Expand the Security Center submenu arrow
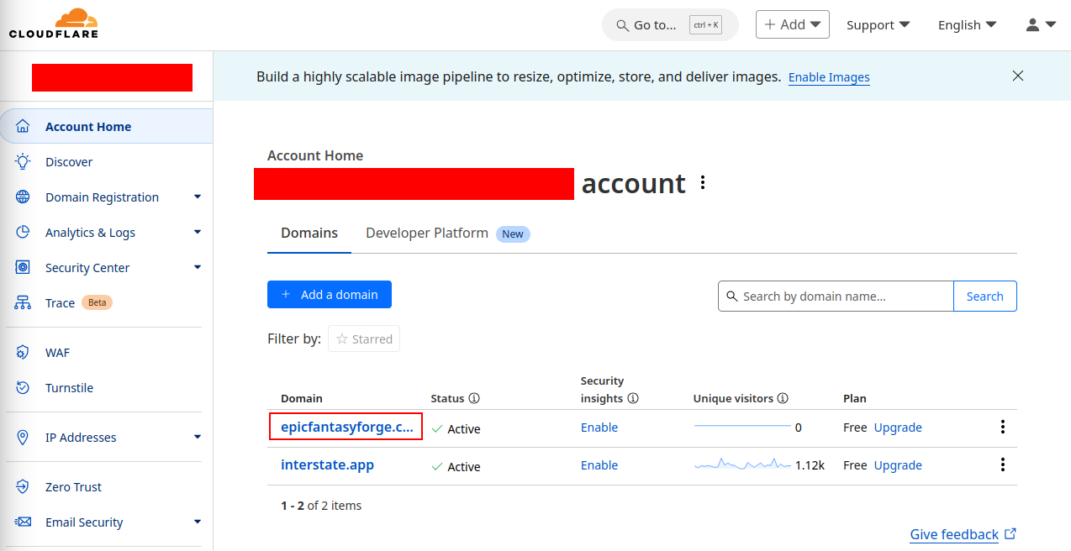 (198, 267)
